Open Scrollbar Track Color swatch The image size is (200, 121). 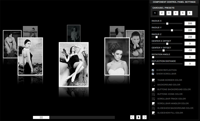click(153, 99)
